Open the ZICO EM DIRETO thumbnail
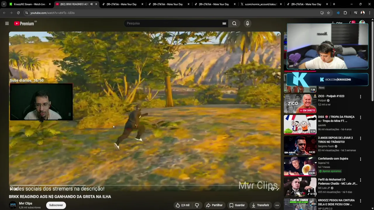Viewport: 374px width, 210px height. 300,104
